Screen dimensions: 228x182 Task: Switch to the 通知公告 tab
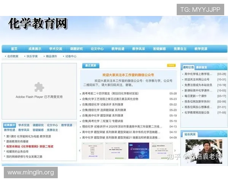pyautogui.click(x=188, y=67)
